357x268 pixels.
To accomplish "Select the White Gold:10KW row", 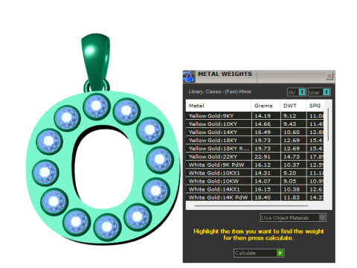I will [254, 182].
